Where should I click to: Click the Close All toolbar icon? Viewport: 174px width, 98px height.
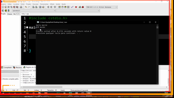point(17,7)
